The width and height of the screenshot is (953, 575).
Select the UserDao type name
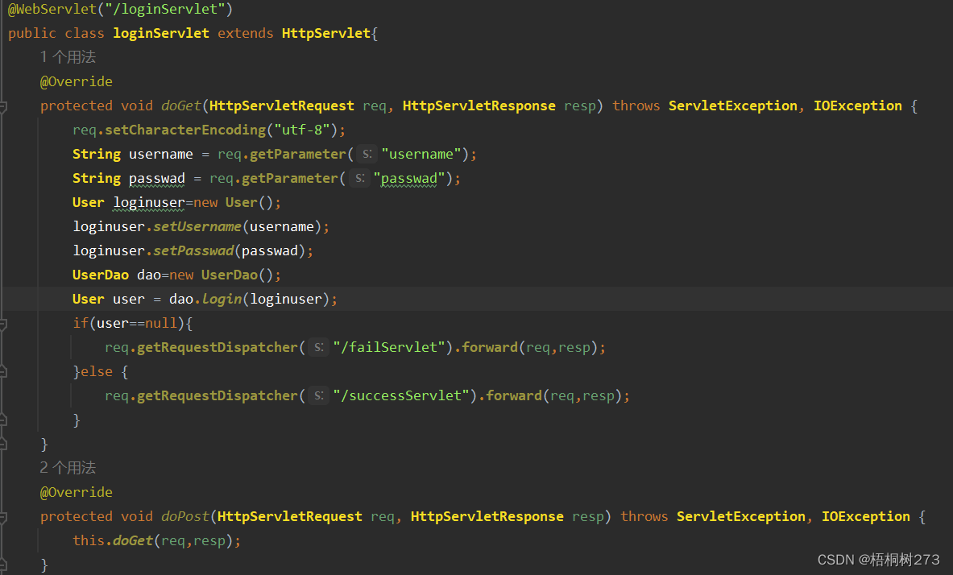tap(100, 274)
